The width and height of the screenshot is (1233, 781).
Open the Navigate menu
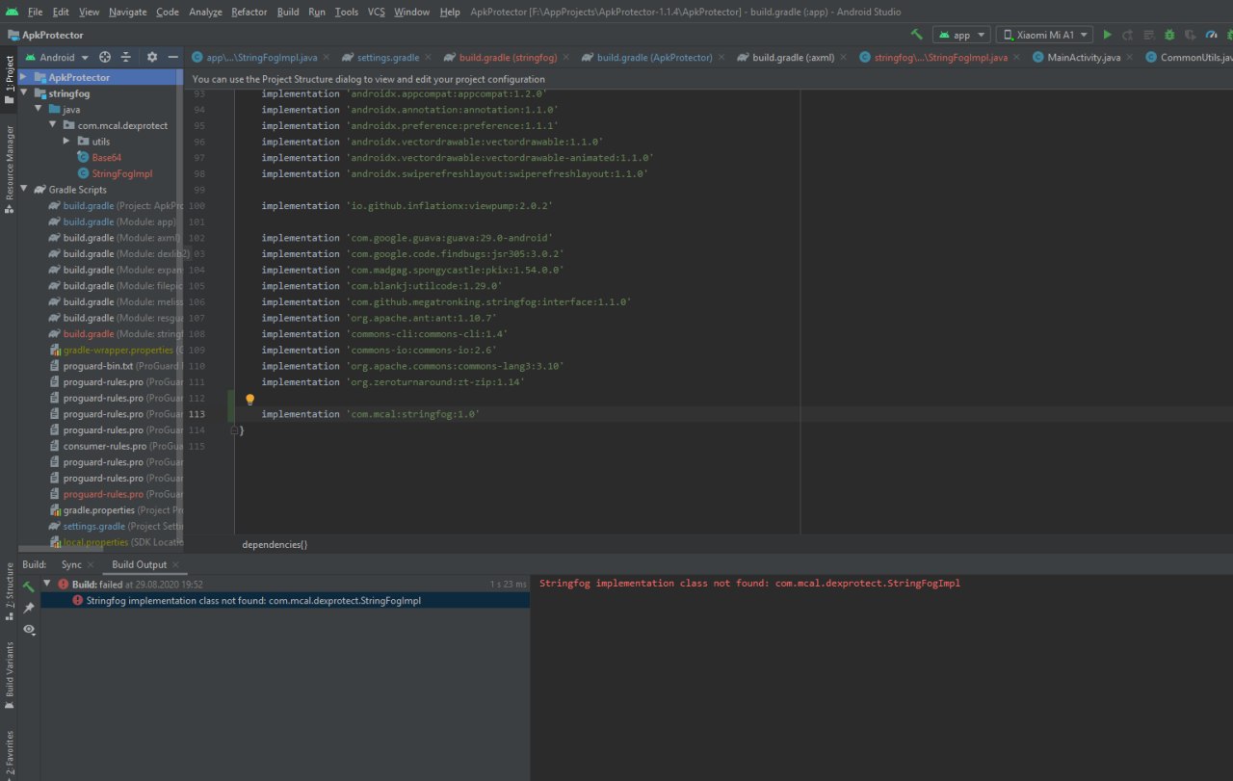pyautogui.click(x=128, y=12)
